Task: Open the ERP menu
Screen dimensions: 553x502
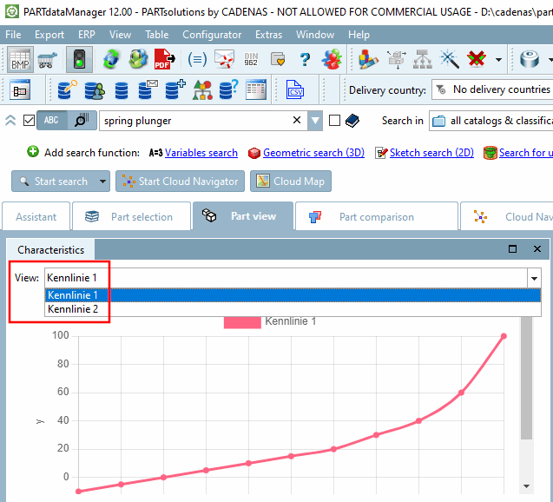Action: [87, 35]
